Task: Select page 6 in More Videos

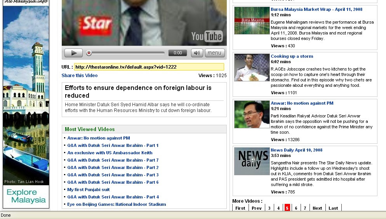Action: pos(296,208)
